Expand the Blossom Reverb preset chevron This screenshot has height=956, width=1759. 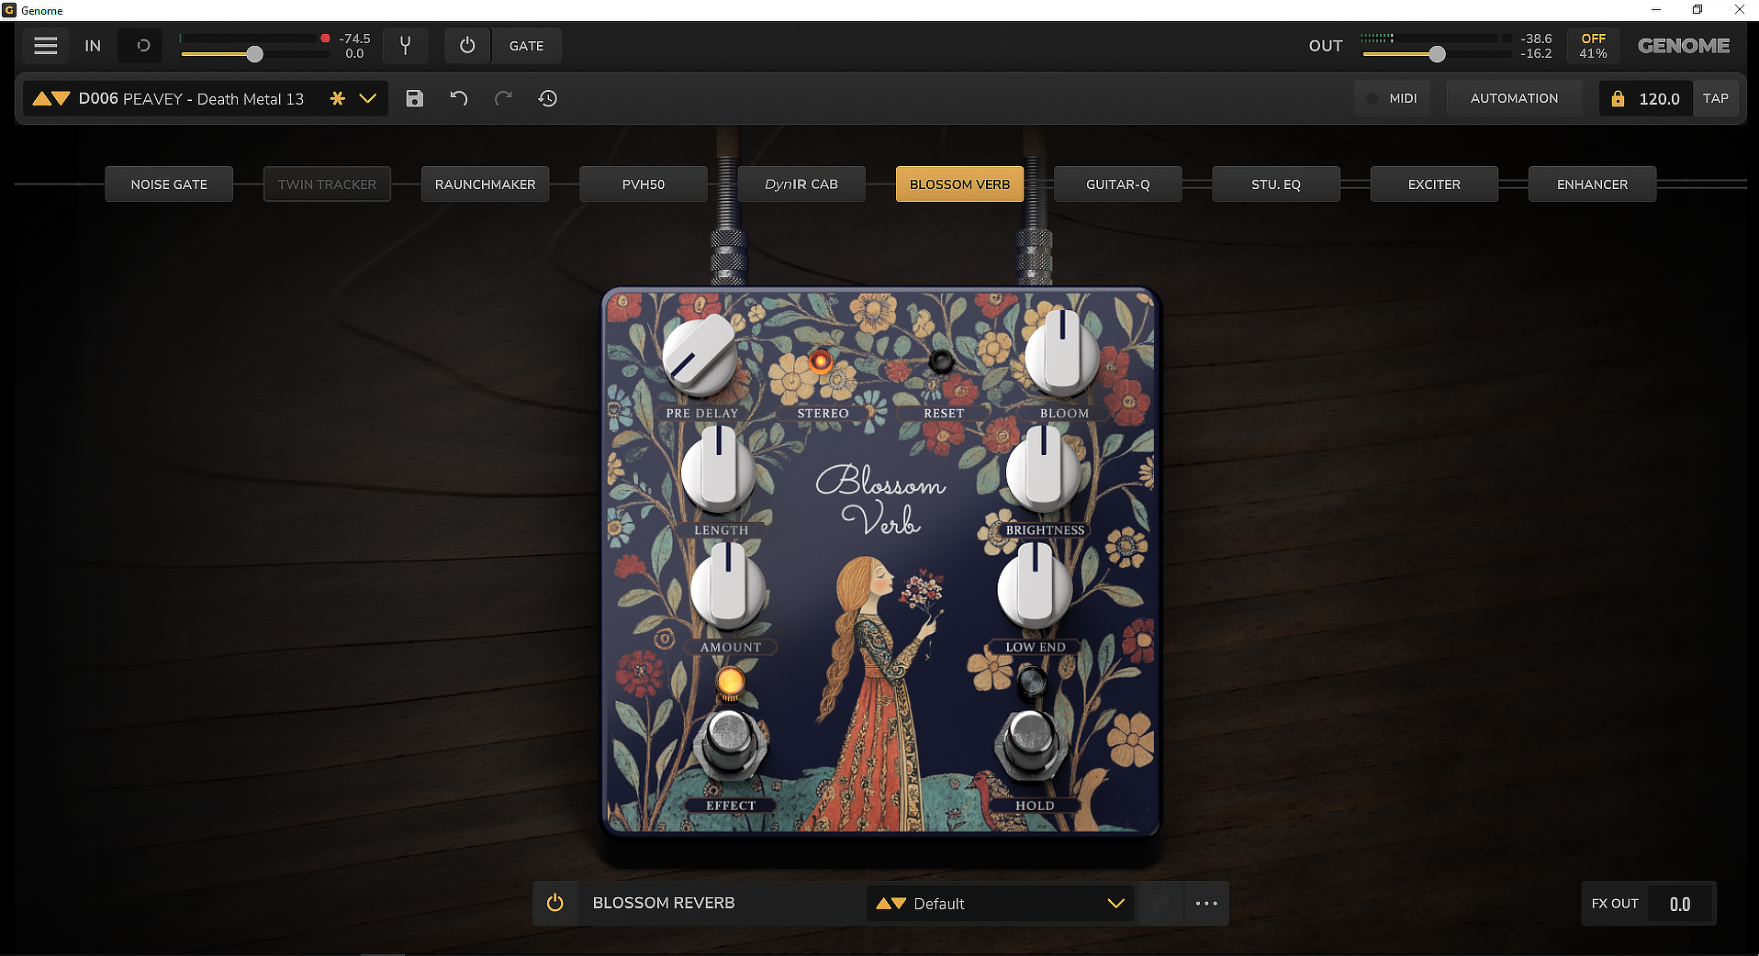coord(1116,904)
